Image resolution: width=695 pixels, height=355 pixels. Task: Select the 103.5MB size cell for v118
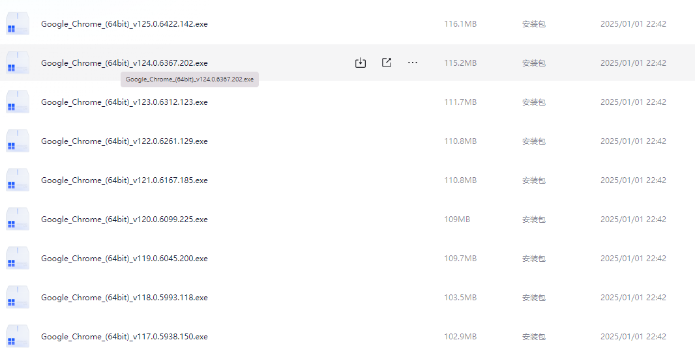(x=460, y=298)
